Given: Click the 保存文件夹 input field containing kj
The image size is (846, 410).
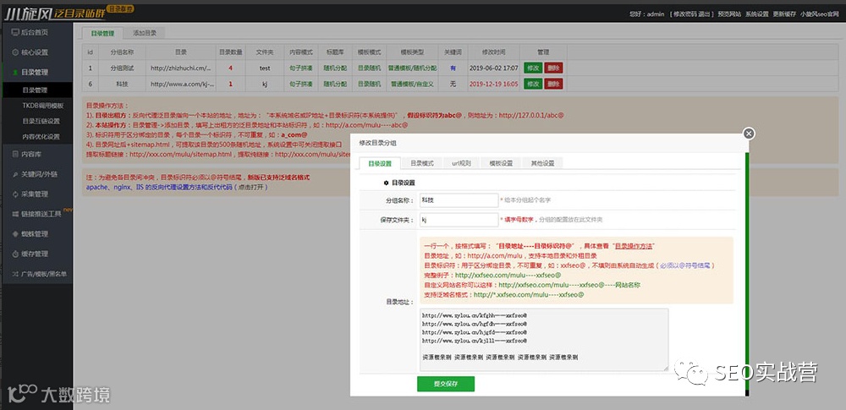Looking at the screenshot, I should pos(458,220).
